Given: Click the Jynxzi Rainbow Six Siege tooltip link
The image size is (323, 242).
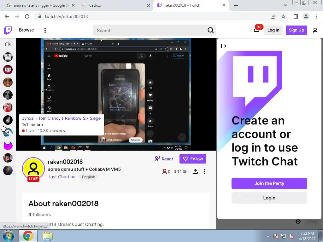Looking at the screenshot, I should coord(62,118).
